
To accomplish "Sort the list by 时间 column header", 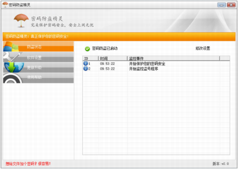I will pos(113,58).
